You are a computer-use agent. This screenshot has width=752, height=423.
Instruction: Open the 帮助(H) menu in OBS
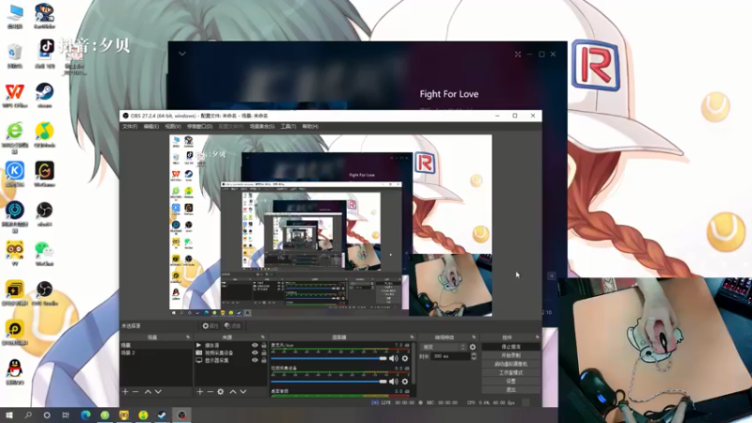pos(310,127)
